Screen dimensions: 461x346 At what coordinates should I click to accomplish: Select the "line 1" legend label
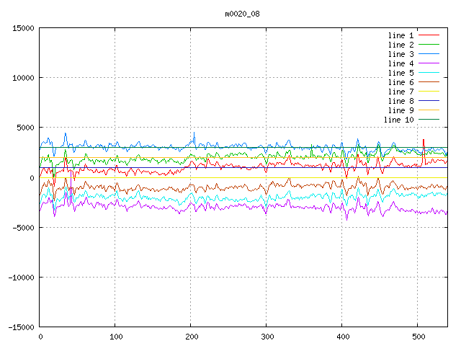pyautogui.click(x=400, y=35)
